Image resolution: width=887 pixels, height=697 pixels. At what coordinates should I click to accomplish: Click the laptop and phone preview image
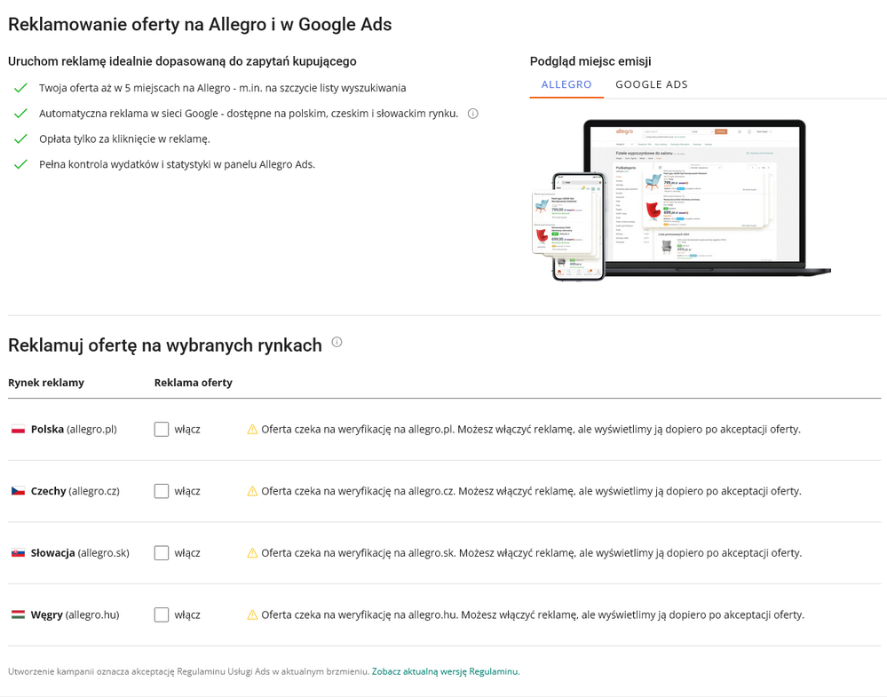coord(681,200)
